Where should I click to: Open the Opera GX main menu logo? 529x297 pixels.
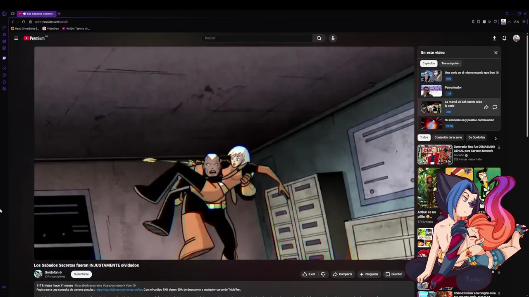4,14
